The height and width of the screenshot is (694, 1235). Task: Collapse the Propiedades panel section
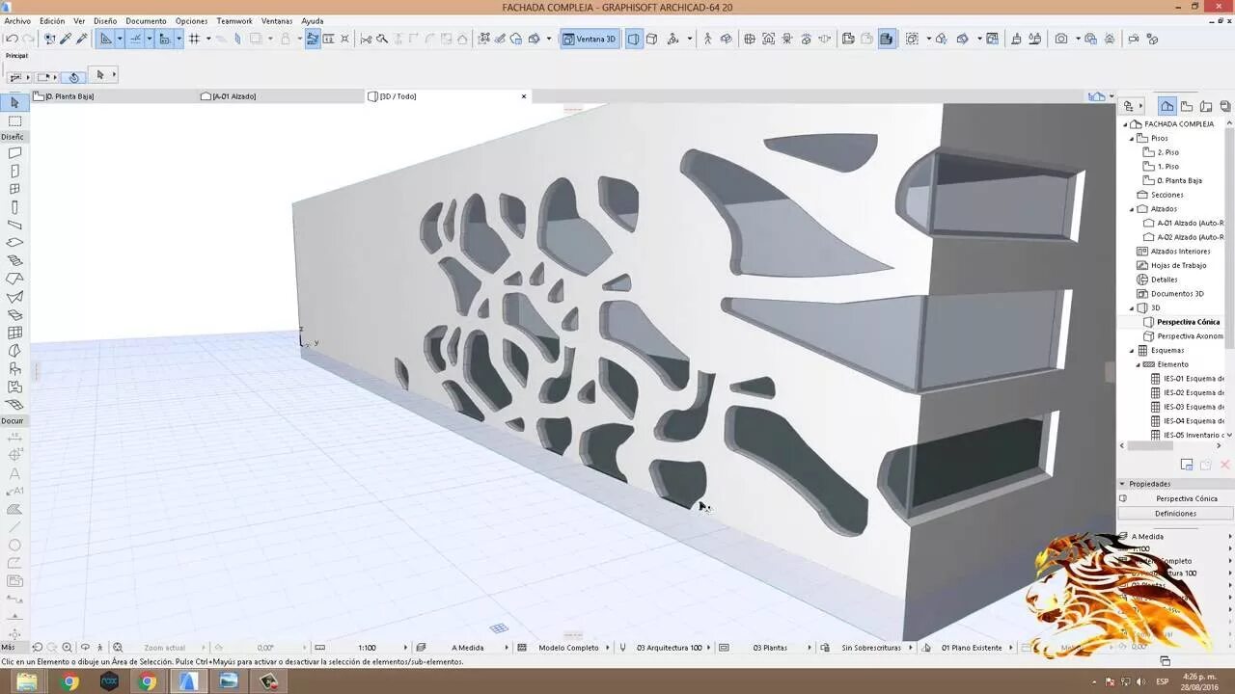[x=1122, y=484]
